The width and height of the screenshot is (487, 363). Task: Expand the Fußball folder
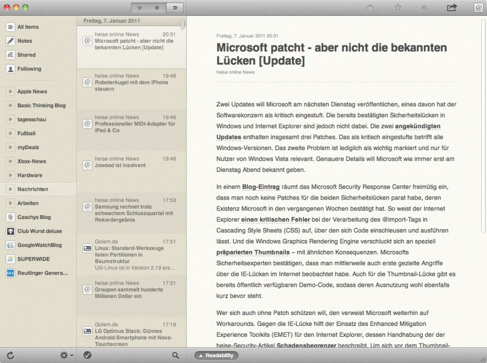[x=10, y=134]
